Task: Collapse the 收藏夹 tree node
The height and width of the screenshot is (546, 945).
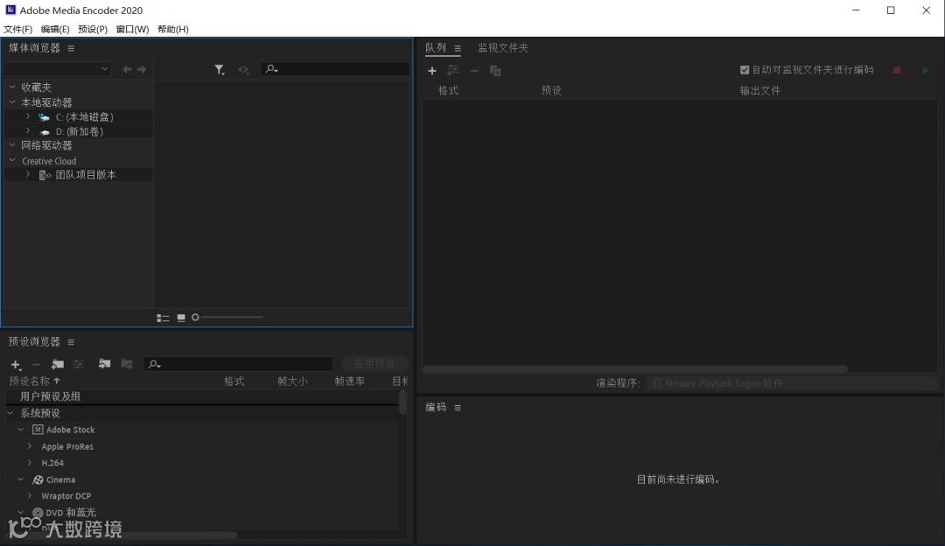Action: pos(12,87)
